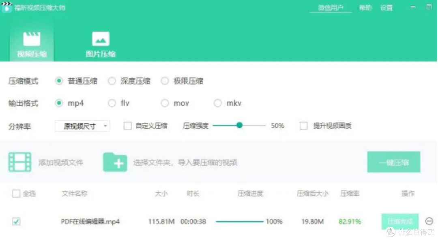Open the 设置 menu
Screen dimensions: 438x241
(386, 8)
